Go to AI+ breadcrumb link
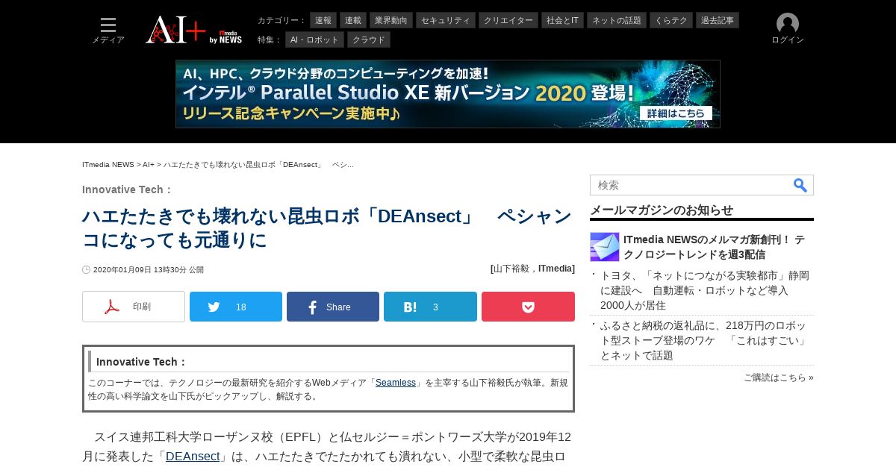Image resolution: width=896 pixels, height=470 pixels. (x=149, y=164)
